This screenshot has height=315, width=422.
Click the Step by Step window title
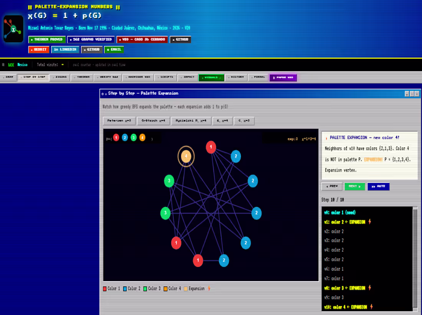pos(143,93)
